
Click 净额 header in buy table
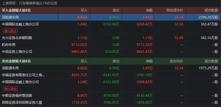(149, 10)
